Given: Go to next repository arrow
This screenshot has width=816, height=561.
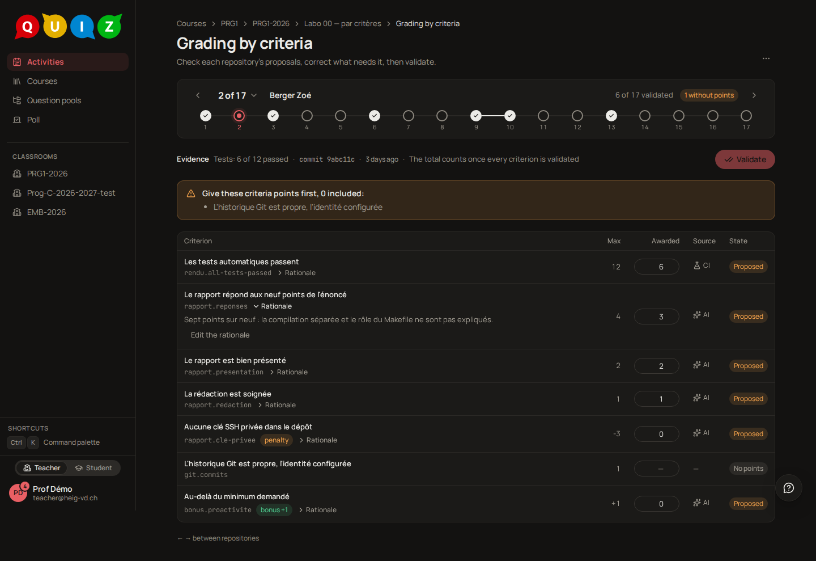Looking at the screenshot, I should [x=754, y=95].
